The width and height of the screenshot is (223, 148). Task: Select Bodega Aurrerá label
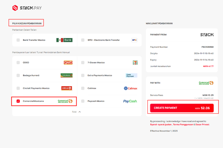pyautogui.click(x=31, y=75)
